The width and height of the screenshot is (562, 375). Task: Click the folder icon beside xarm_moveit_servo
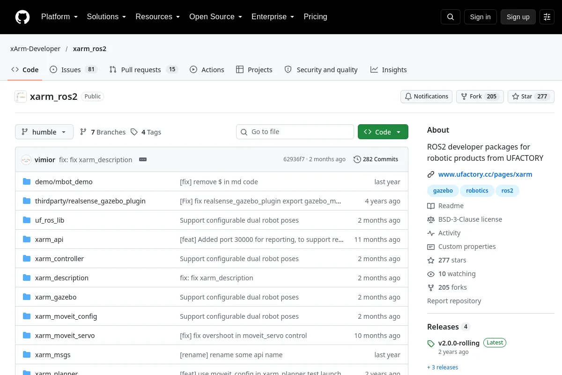27,336
